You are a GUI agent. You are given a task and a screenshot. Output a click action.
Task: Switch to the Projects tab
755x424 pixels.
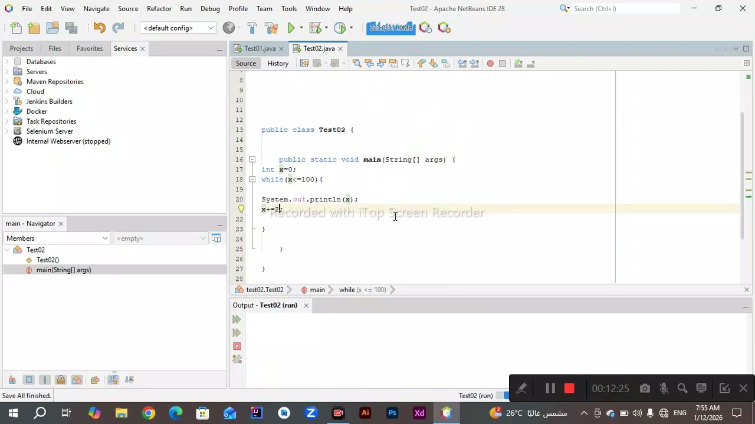coord(21,48)
